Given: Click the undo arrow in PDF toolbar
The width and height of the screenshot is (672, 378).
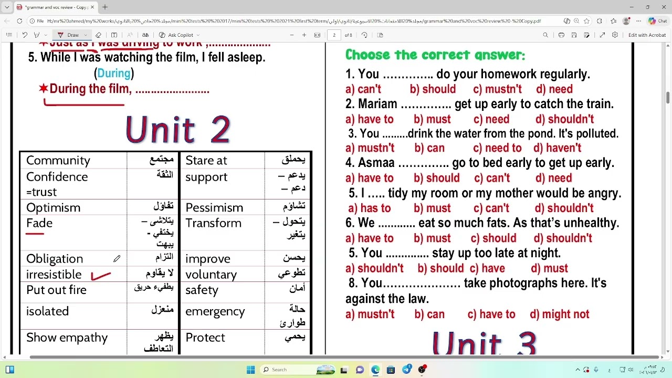Looking at the screenshot, I should coord(25,35).
